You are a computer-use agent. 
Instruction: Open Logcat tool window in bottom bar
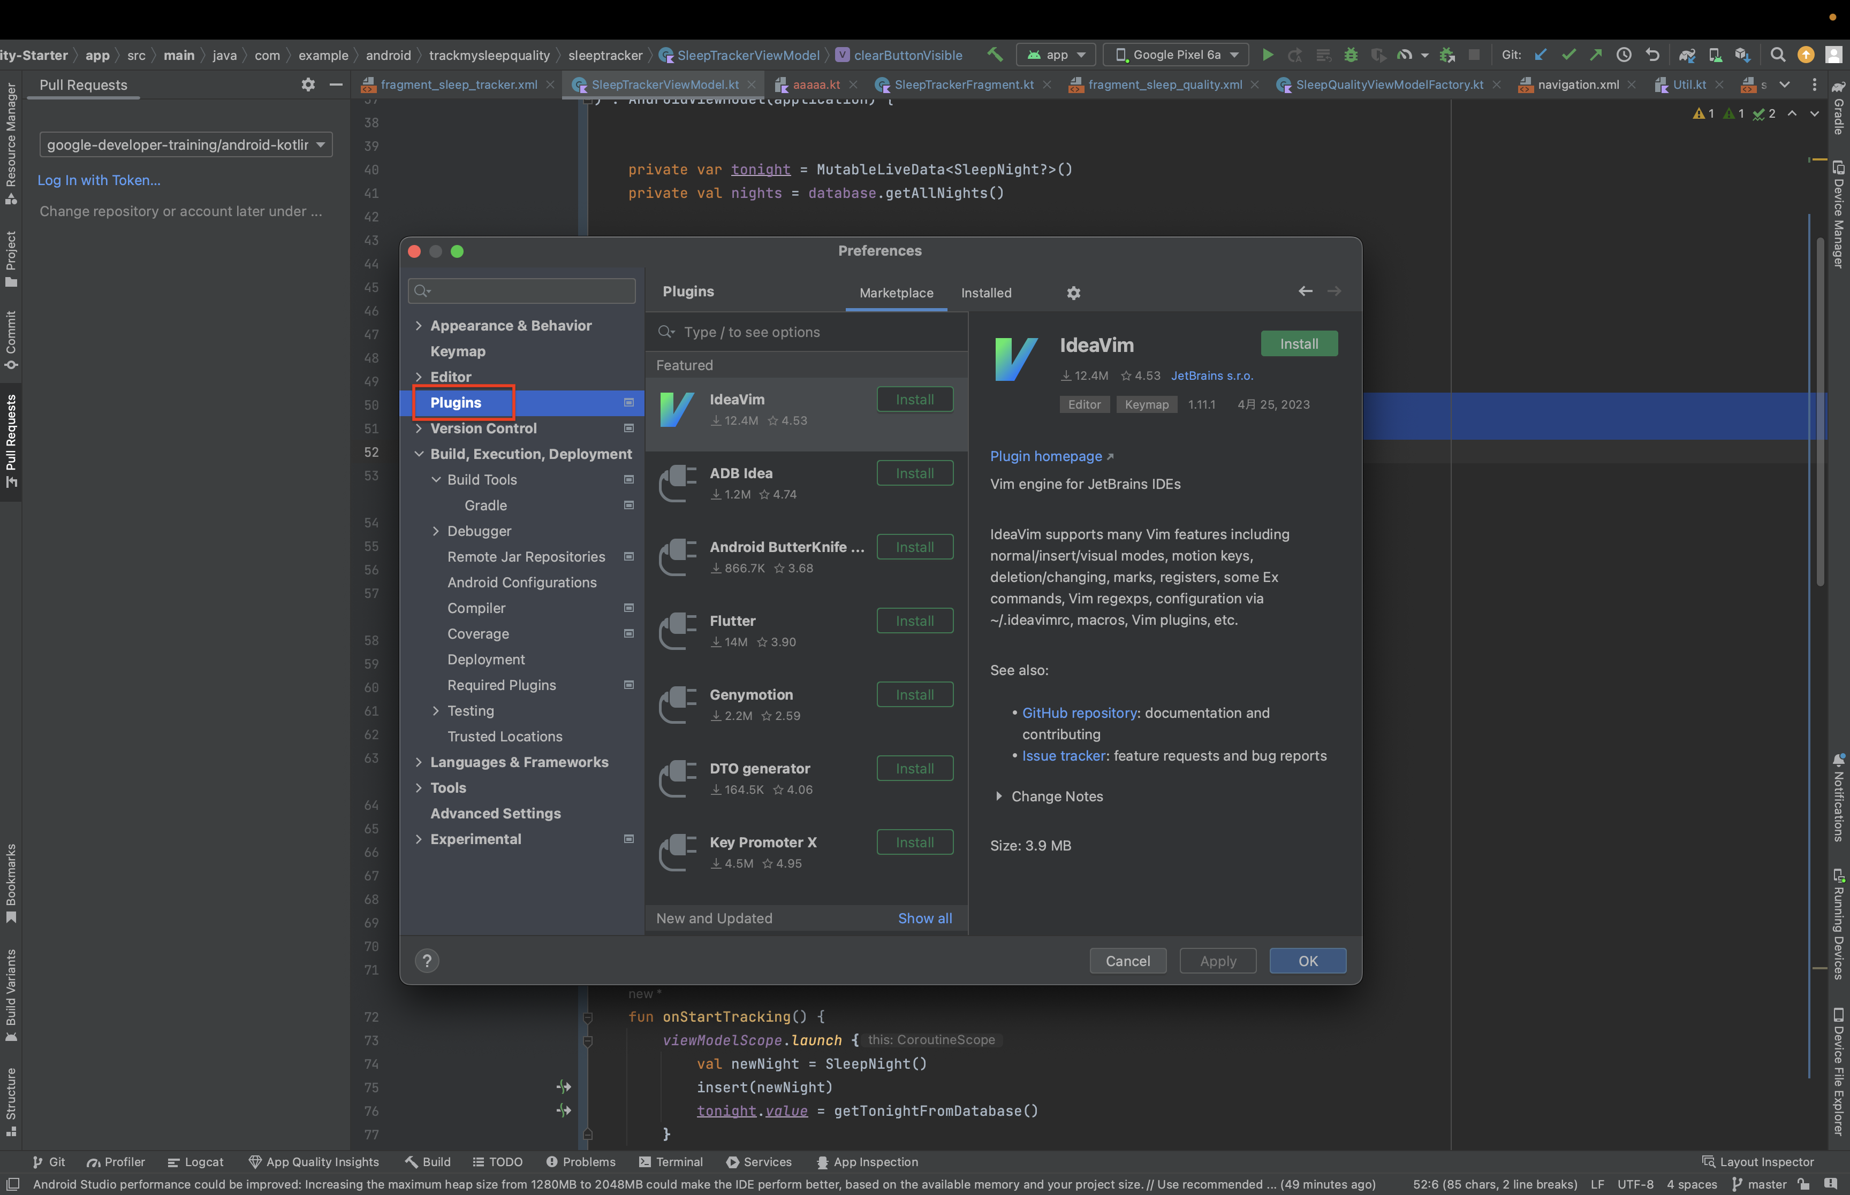[x=195, y=1162]
